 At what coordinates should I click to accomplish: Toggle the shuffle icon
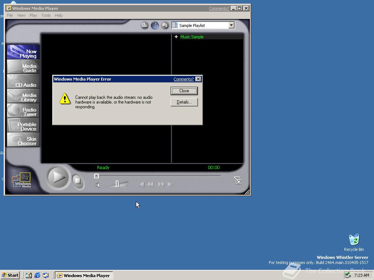[x=165, y=25]
